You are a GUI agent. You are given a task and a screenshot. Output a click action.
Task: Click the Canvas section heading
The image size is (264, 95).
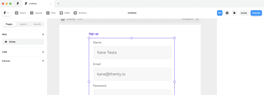pos(6,61)
